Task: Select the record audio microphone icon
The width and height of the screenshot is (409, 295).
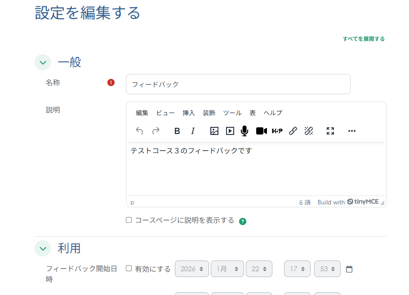Action: (245, 131)
